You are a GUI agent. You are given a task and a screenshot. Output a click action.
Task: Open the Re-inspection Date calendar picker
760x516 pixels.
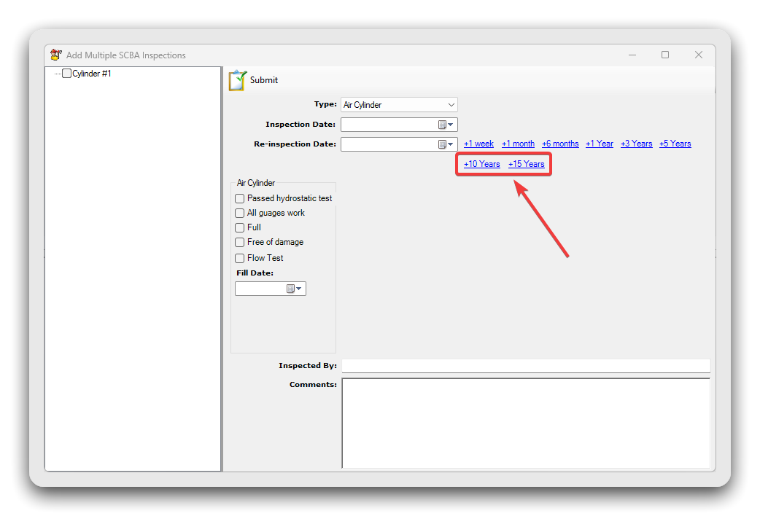click(x=446, y=144)
